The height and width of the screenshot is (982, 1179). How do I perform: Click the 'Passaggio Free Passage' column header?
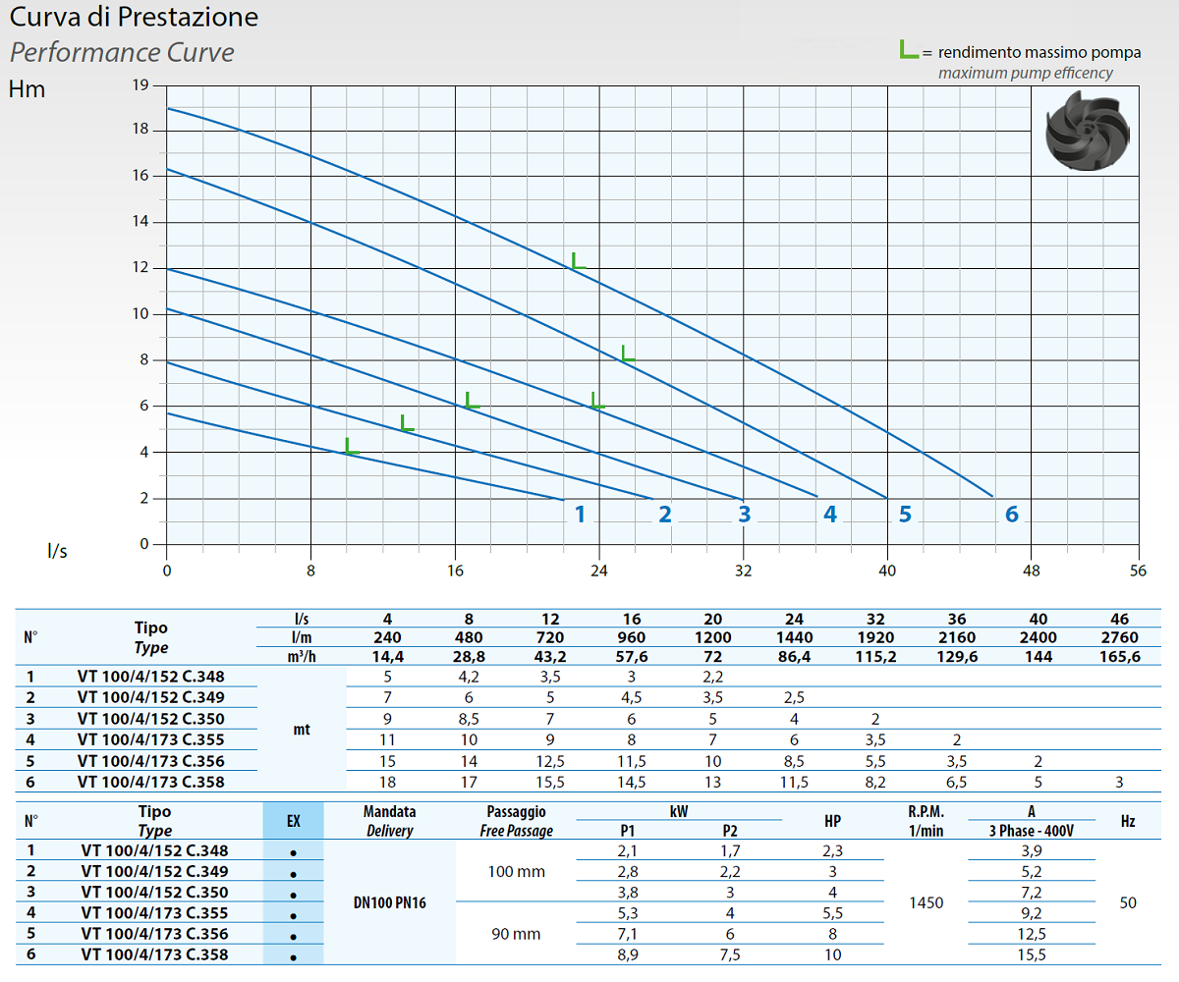516,821
